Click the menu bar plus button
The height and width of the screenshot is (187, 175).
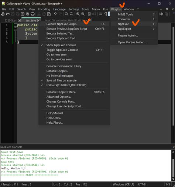(161, 9)
